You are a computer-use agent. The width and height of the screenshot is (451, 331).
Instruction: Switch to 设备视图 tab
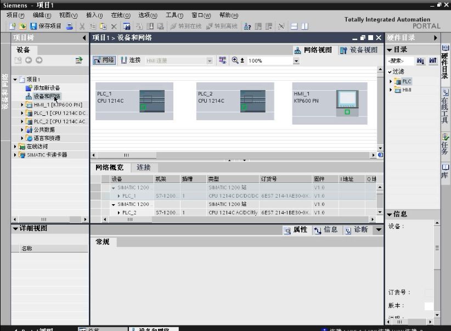point(359,50)
